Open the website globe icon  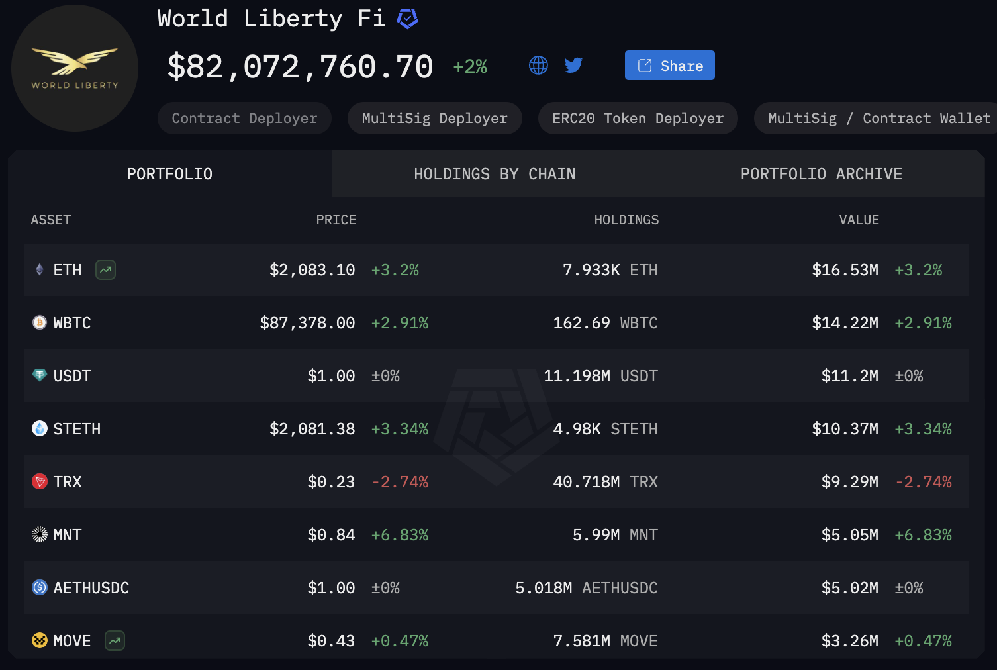pyautogui.click(x=538, y=65)
